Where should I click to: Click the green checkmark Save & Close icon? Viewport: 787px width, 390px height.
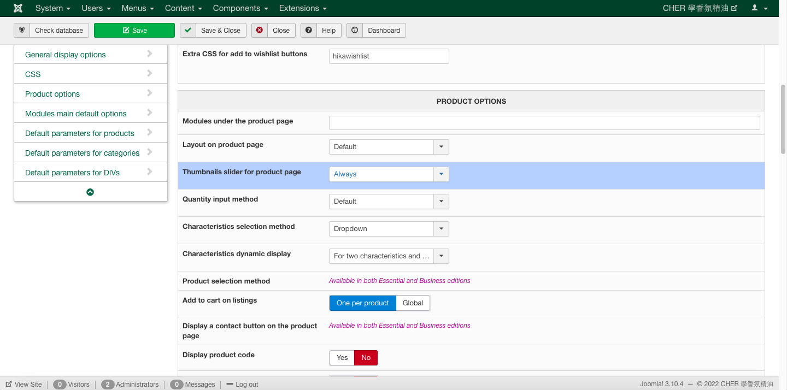(x=188, y=30)
